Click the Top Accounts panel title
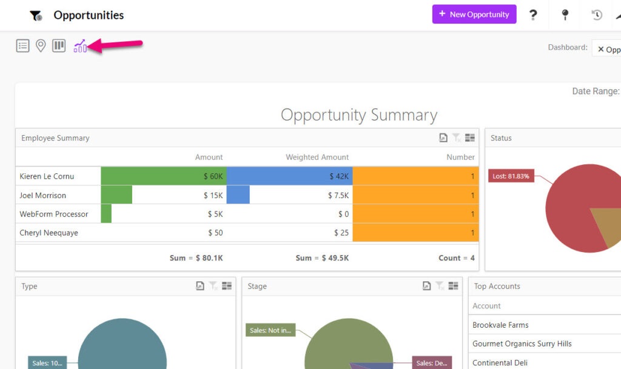 497,286
